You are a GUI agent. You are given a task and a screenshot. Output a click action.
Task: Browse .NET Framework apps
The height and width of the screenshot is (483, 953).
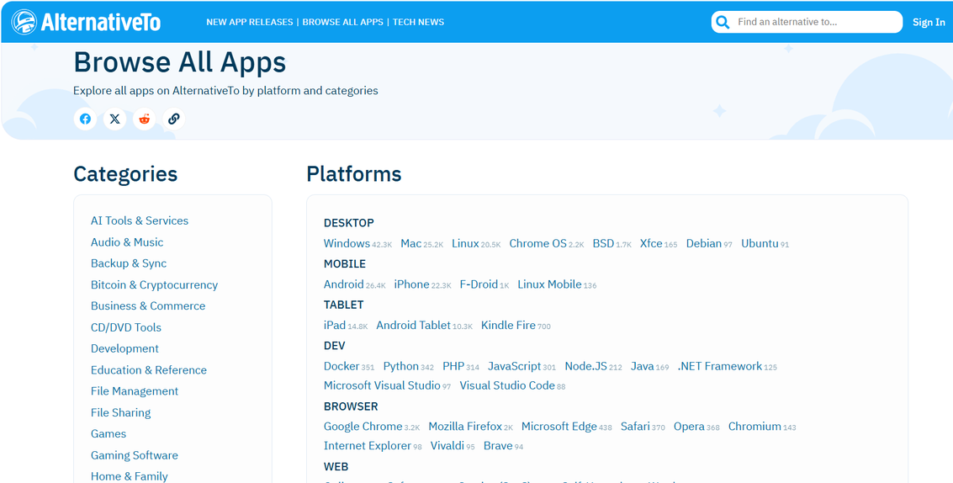pos(720,366)
